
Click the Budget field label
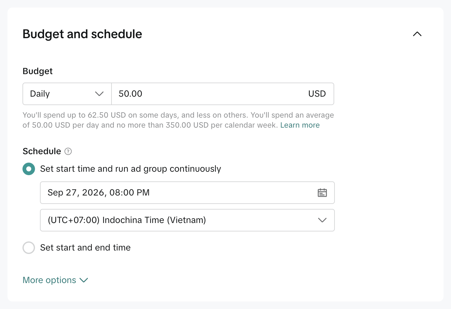[38, 71]
